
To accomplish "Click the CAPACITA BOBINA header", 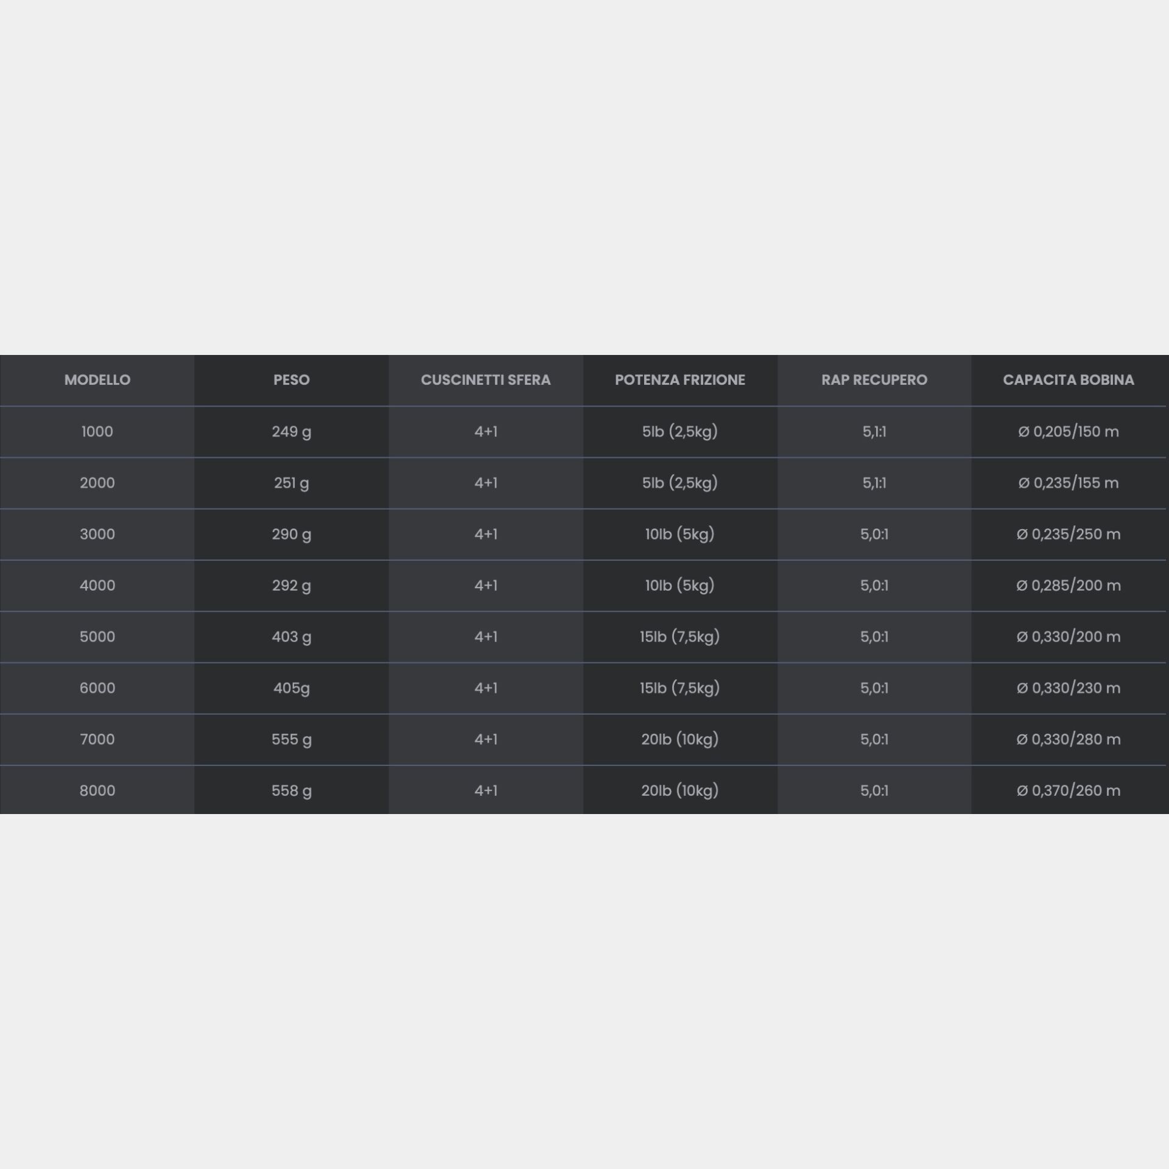I will pyautogui.click(x=1069, y=380).
